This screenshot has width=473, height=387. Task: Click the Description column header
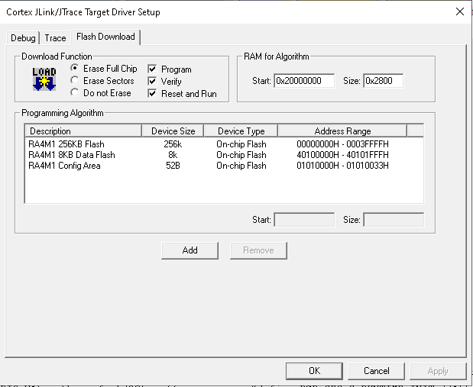point(83,131)
